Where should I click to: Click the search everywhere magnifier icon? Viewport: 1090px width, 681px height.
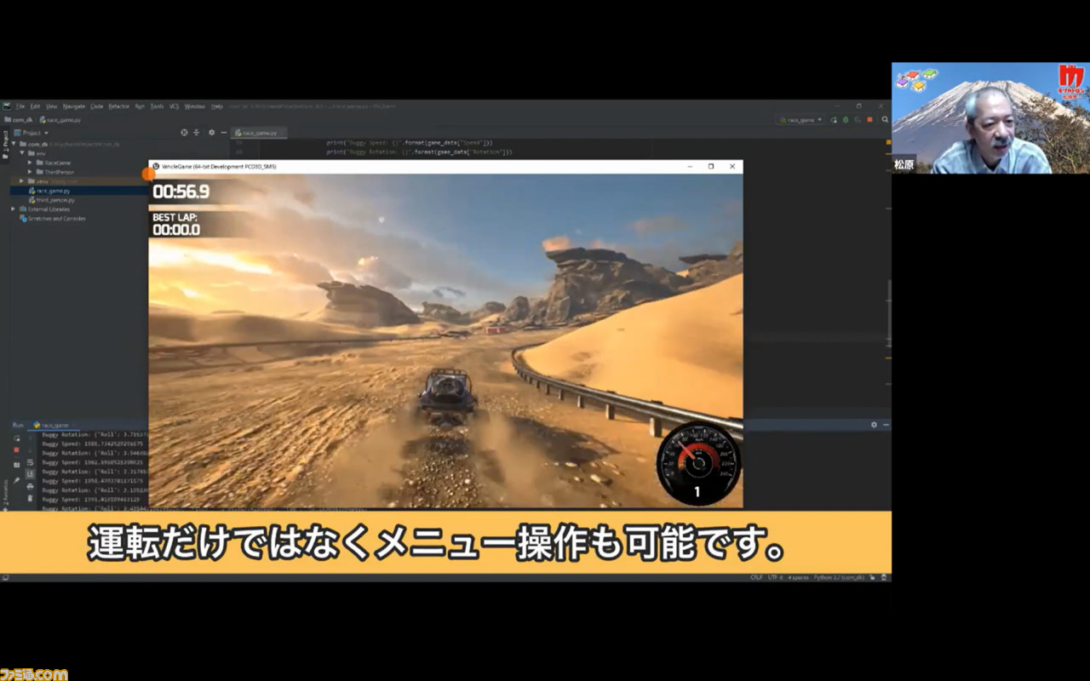(886, 120)
